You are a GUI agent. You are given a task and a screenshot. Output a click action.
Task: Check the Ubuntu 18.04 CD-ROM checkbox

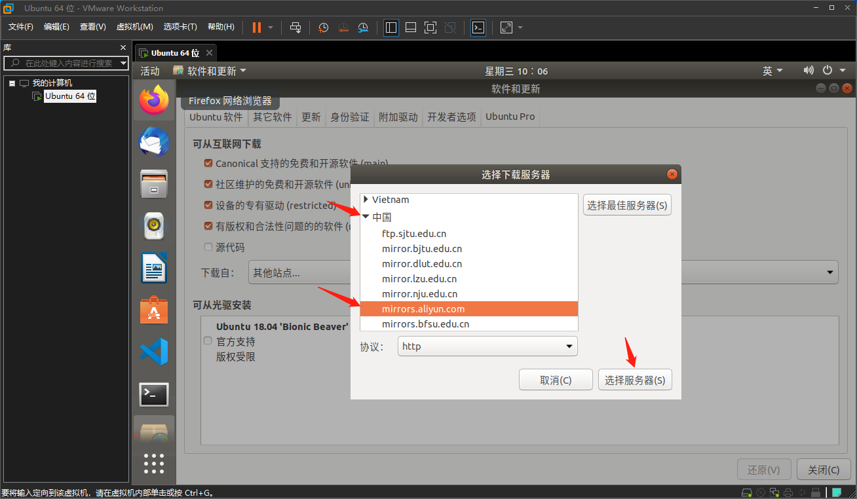click(x=208, y=341)
